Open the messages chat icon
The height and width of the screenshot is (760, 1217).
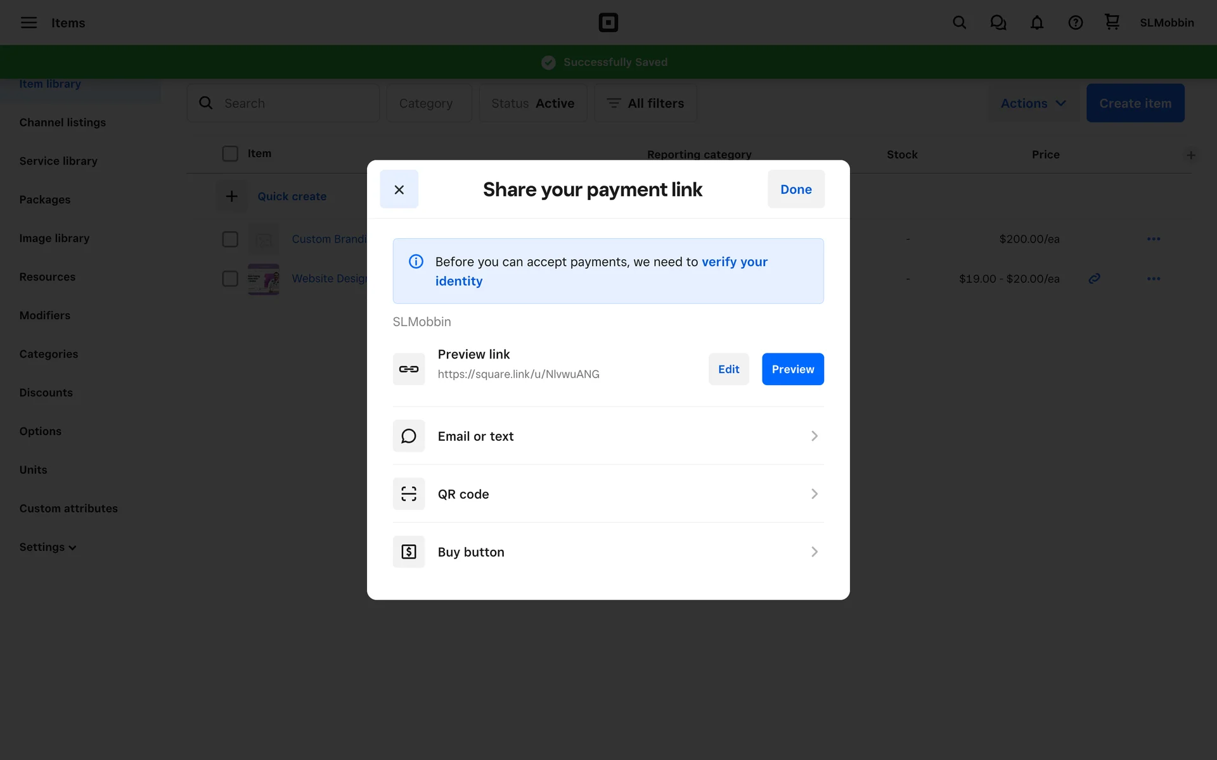[998, 23]
